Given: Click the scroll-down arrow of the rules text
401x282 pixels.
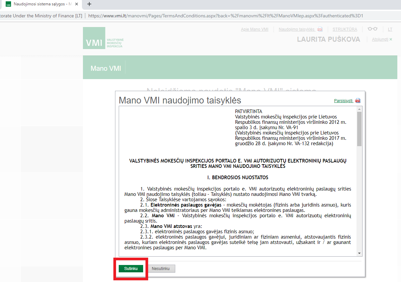Looking at the screenshot, I should 359,253.
